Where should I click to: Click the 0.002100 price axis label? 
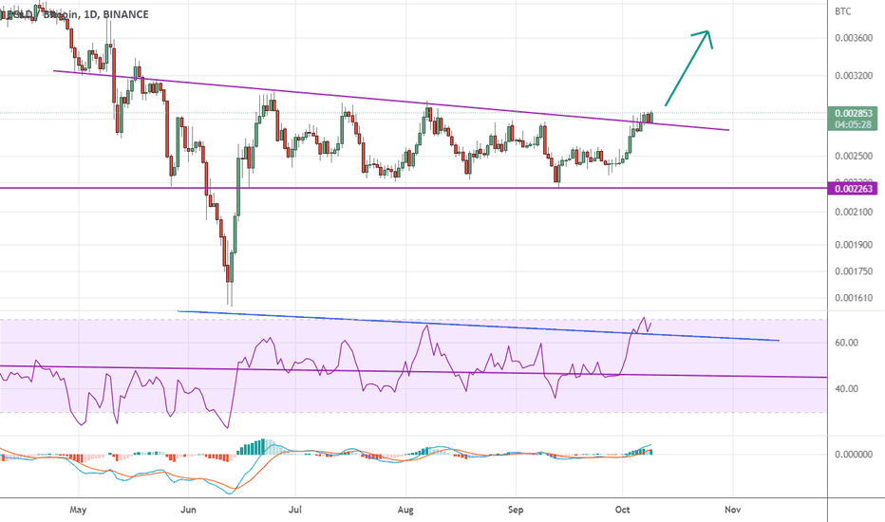tap(854, 213)
